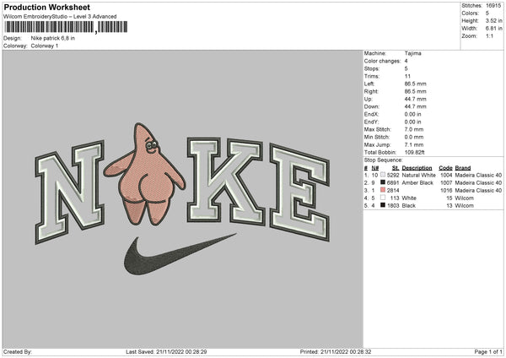Click the Wilcom brand in Black row
The image size is (506, 358).
click(464, 206)
